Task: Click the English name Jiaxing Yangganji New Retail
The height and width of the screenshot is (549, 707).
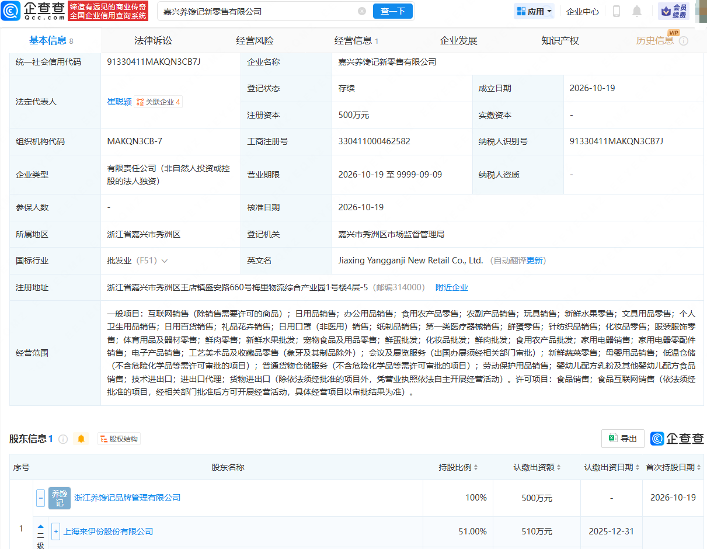Action: pyautogui.click(x=411, y=260)
